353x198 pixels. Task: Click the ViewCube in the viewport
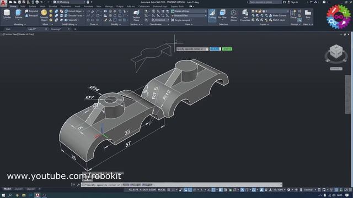(336, 52)
